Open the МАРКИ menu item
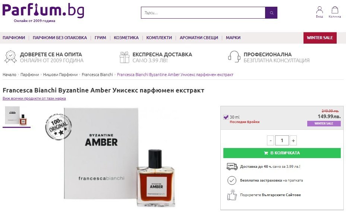Screen dimensions: 346x217 [x=233, y=38]
